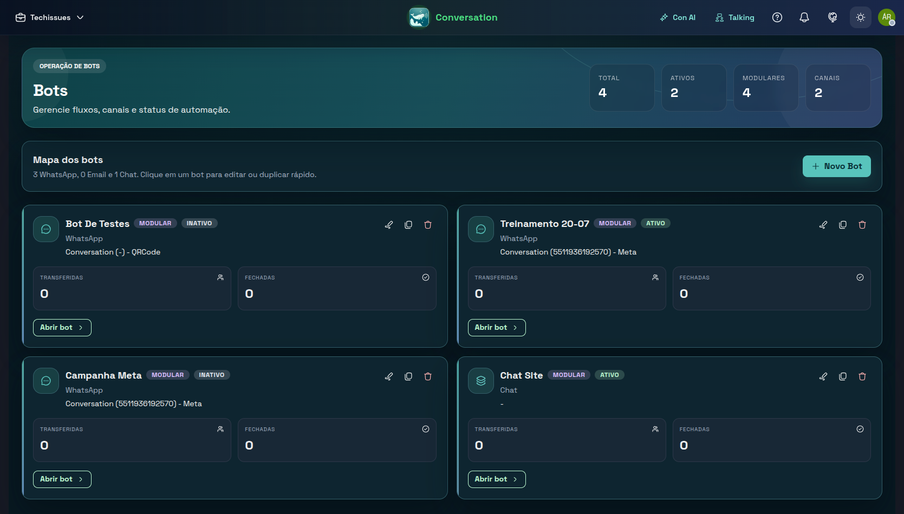This screenshot has width=904, height=514.
Task: Create a bot with Novo Bot
Action: point(837,166)
